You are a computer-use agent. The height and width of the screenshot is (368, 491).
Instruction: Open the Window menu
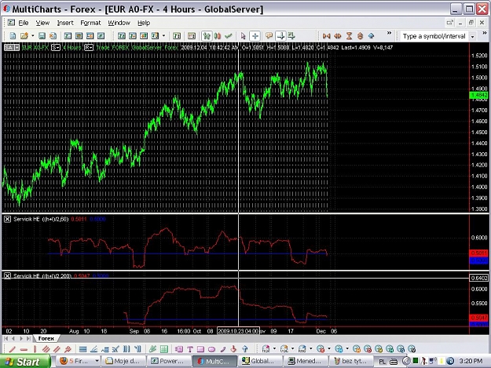(x=119, y=23)
